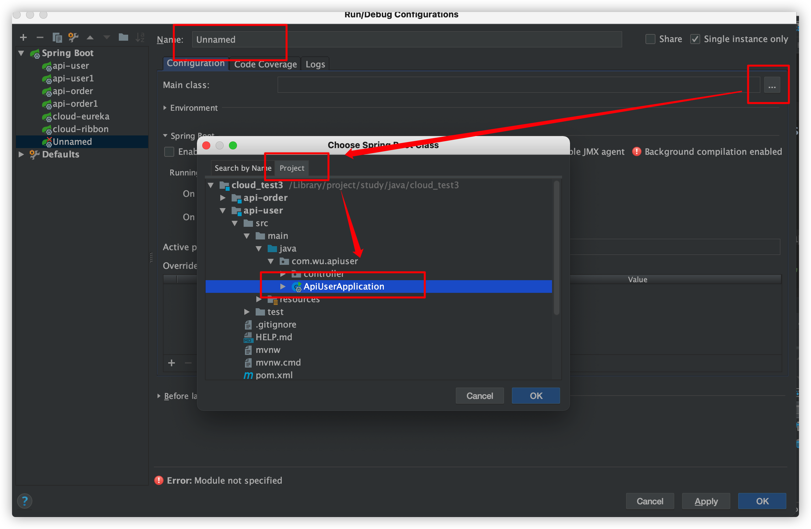The image size is (811, 529).
Task: Enable the Share checkbox
Action: coord(650,39)
